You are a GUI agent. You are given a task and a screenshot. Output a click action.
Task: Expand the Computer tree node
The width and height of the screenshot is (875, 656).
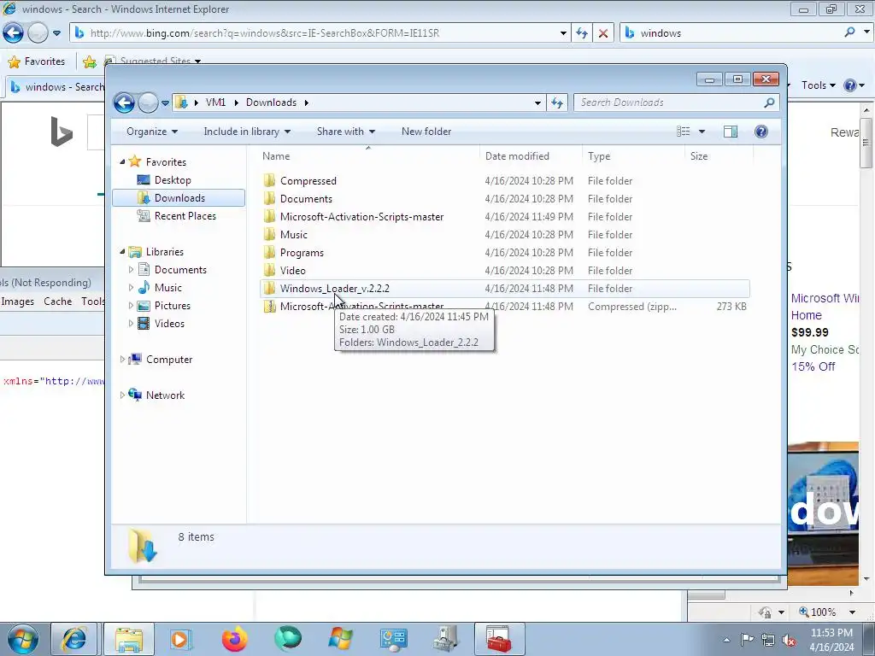122,360
